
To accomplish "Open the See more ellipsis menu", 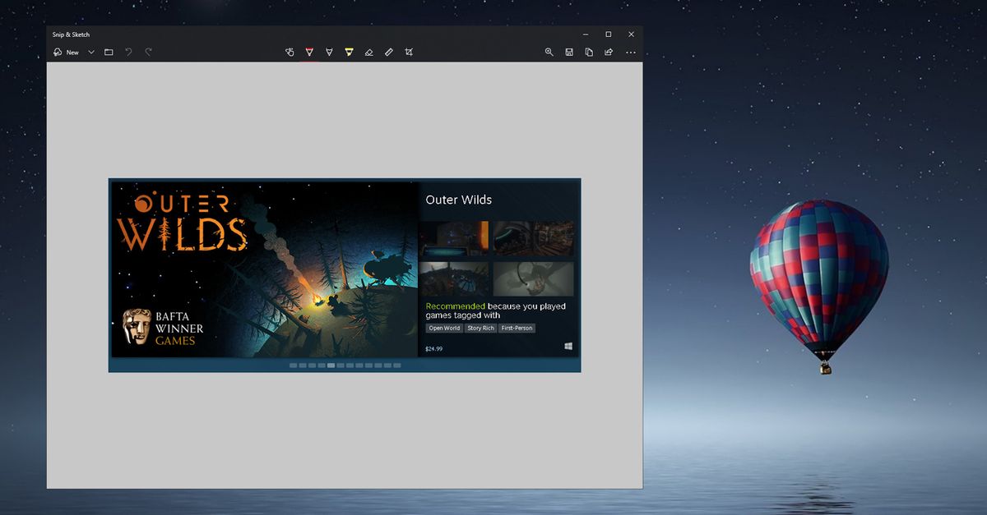I will click(x=630, y=51).
